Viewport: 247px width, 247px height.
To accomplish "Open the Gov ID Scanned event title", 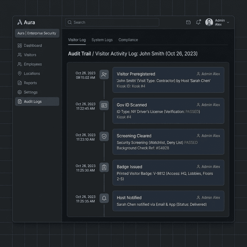I will pos(132,105).
